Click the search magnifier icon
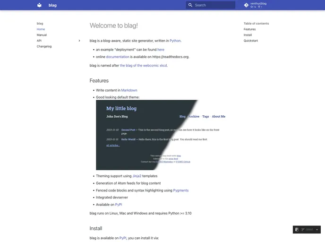The image size is (325, 242). point(190,5)
